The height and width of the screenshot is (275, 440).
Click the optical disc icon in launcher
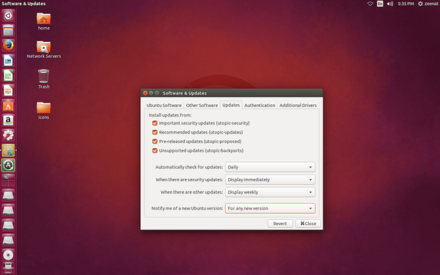8,255
